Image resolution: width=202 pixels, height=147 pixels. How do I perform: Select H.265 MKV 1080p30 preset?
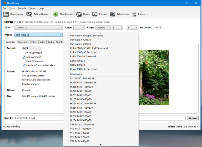coord(82,87)
